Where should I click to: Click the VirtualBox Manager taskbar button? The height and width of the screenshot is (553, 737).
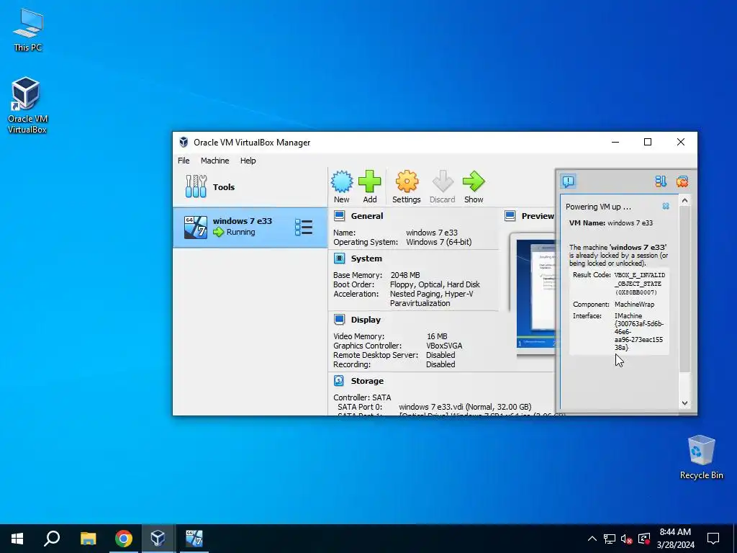(158, 539)
